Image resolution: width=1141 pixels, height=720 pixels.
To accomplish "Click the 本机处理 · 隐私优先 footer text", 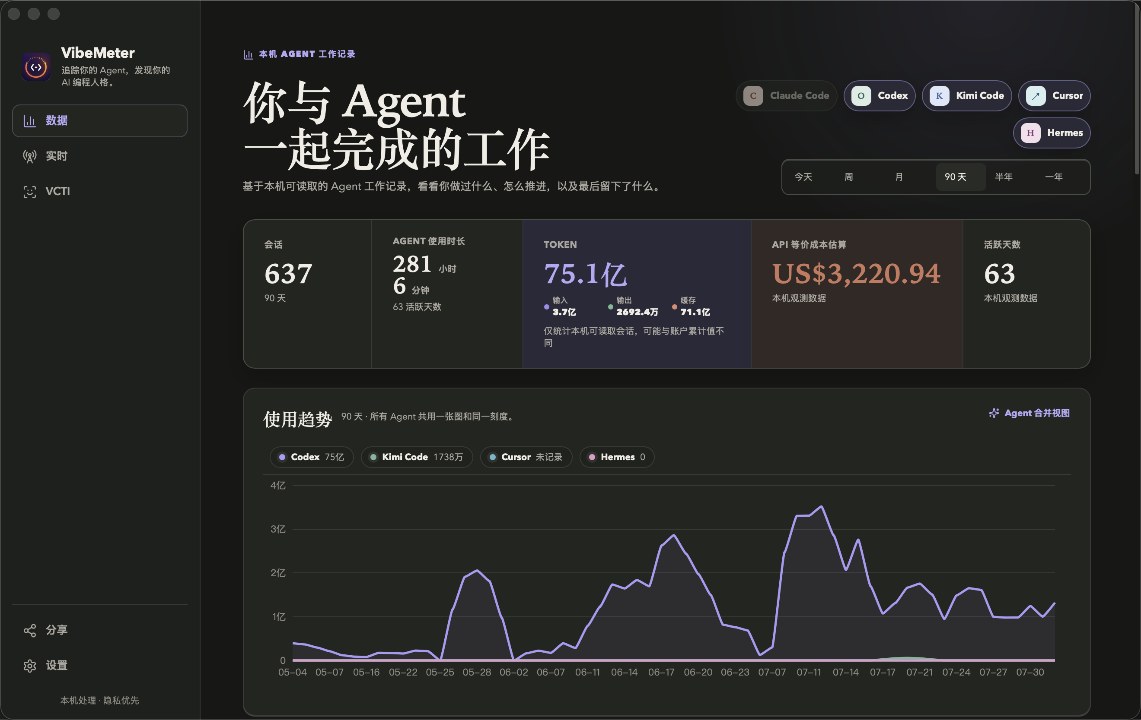I will click(99, 701).
